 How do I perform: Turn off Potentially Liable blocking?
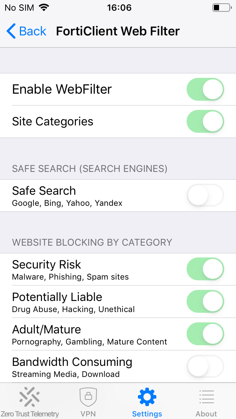[205, 301]
